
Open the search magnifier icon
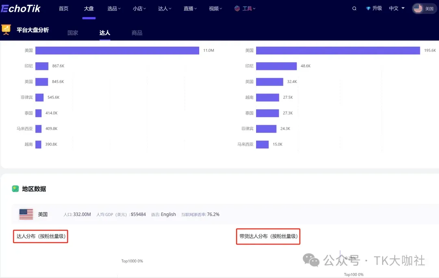(x=354, y=9)
